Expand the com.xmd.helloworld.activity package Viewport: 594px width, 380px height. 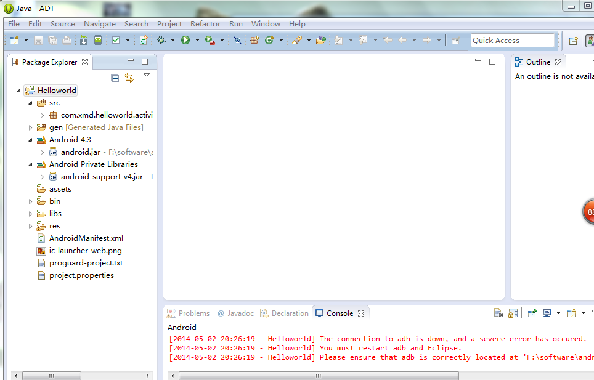tap(42, 115)
